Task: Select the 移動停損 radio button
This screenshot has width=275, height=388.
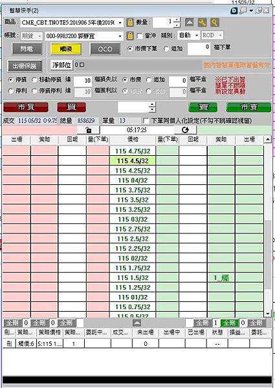Action: click(34, 80)
